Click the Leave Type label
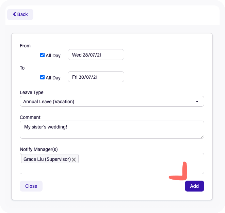The width and height of the screenshot is (225, 213). pos(32,92)
